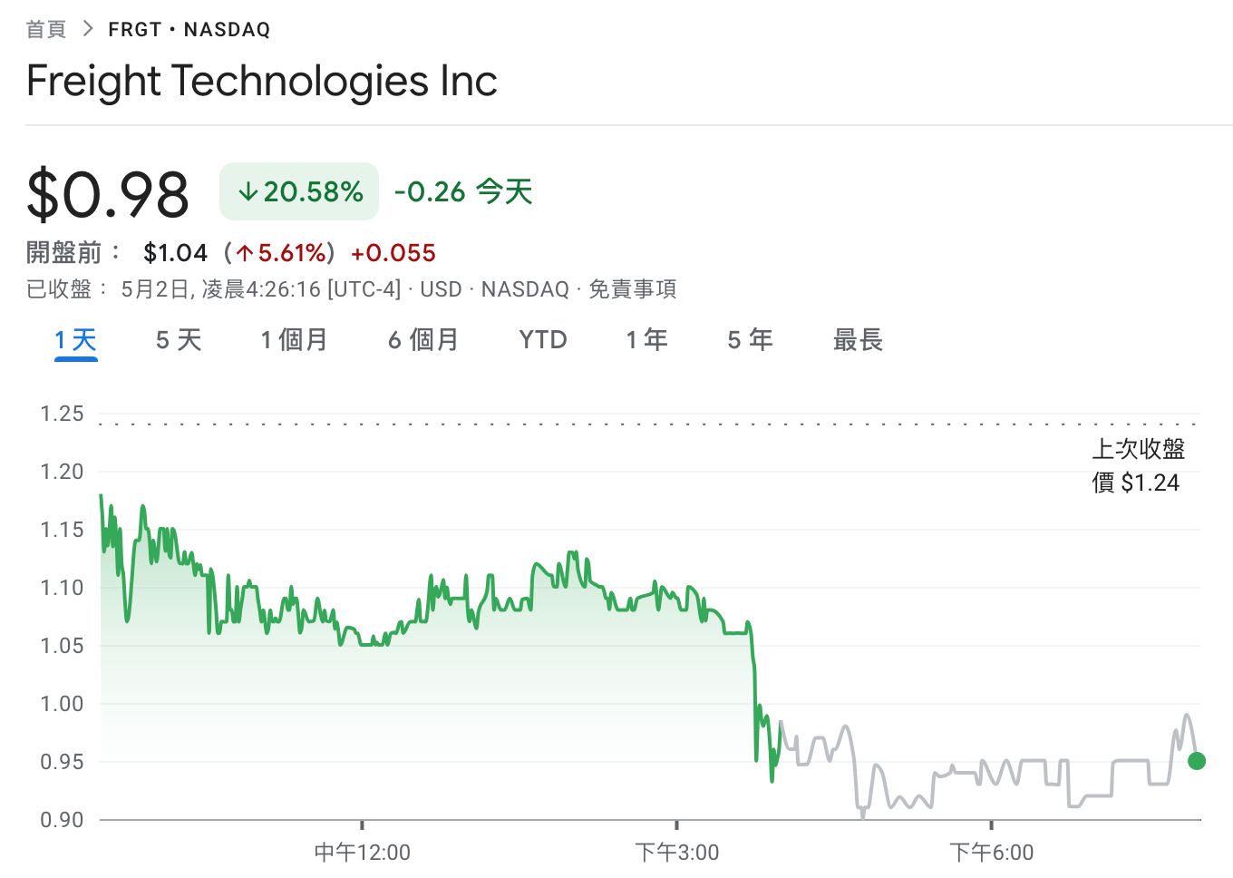Open the 免責事項 disclaimer link

[x=633, y=289]
